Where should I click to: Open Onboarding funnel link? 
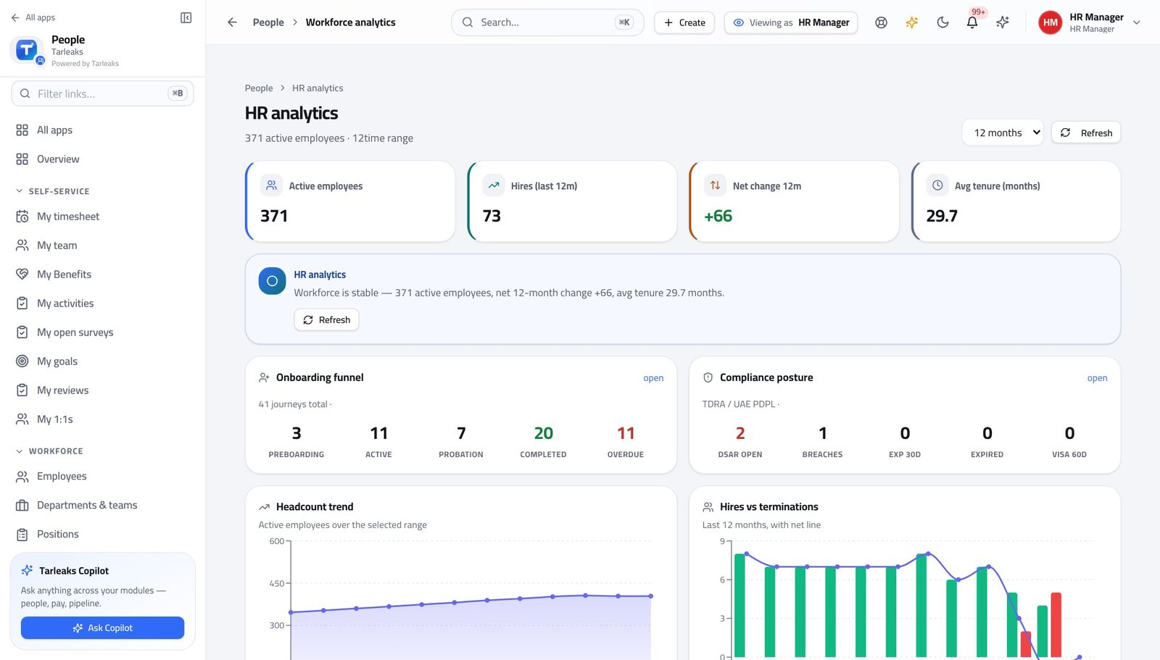(x=653, y=378)
